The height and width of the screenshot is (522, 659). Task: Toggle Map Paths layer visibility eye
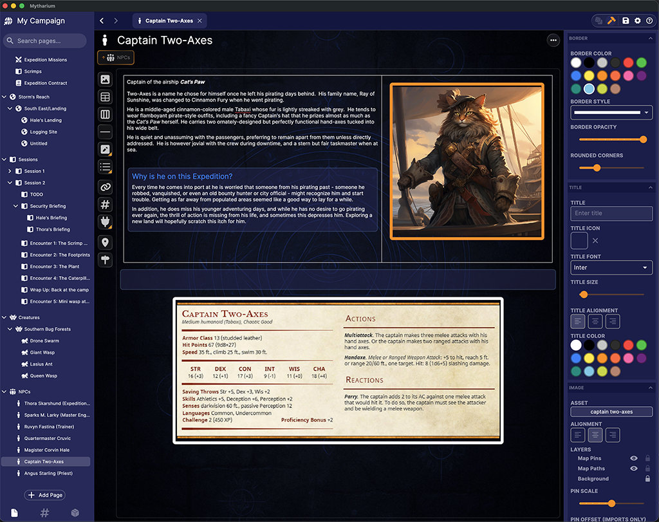(634, 468)
